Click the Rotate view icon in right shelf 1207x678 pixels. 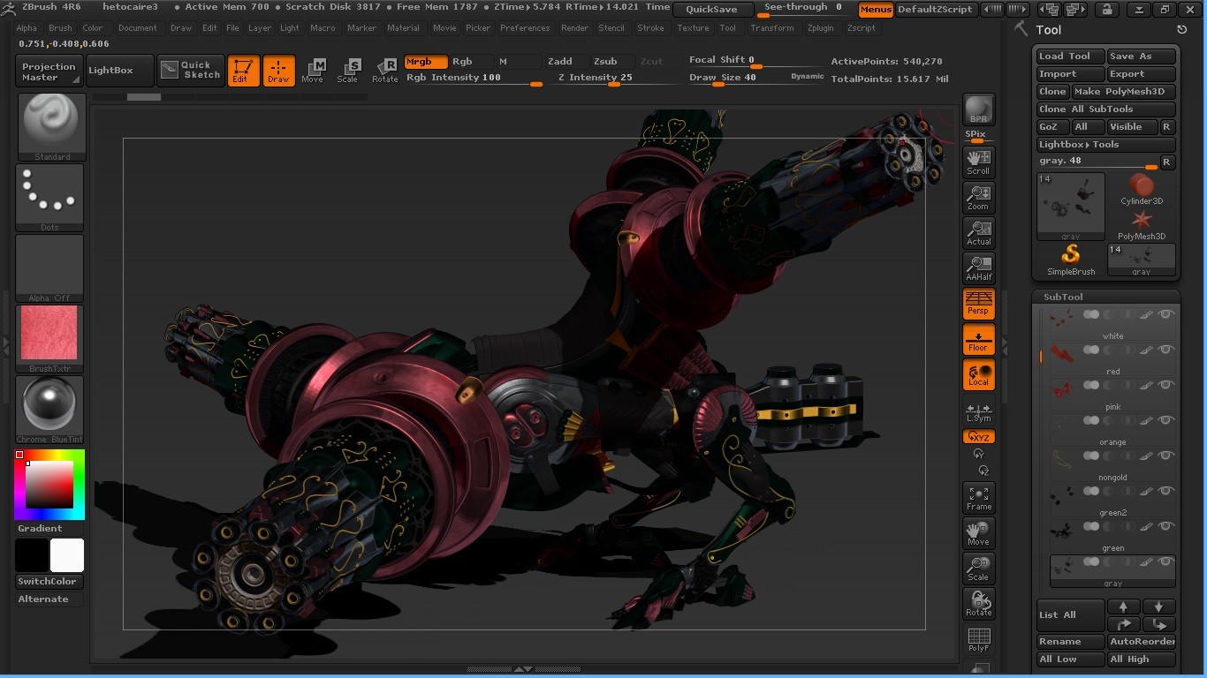pos(978,603)
